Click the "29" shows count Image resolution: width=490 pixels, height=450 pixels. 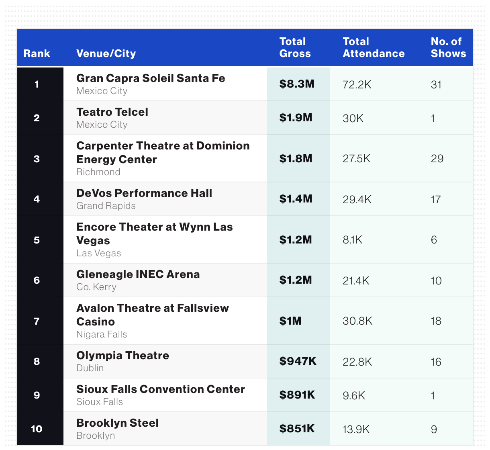click(x=437, y=159)
